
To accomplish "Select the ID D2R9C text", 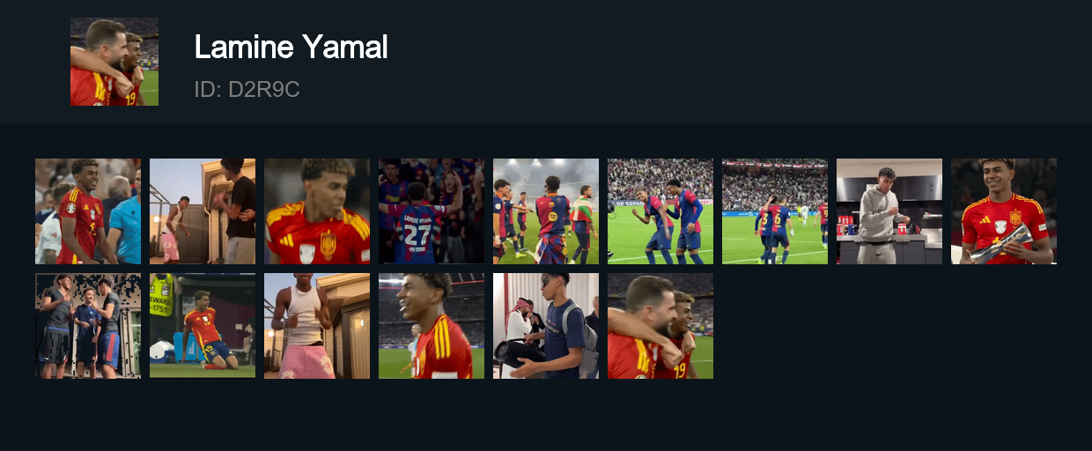I will (x=247, y=89).
